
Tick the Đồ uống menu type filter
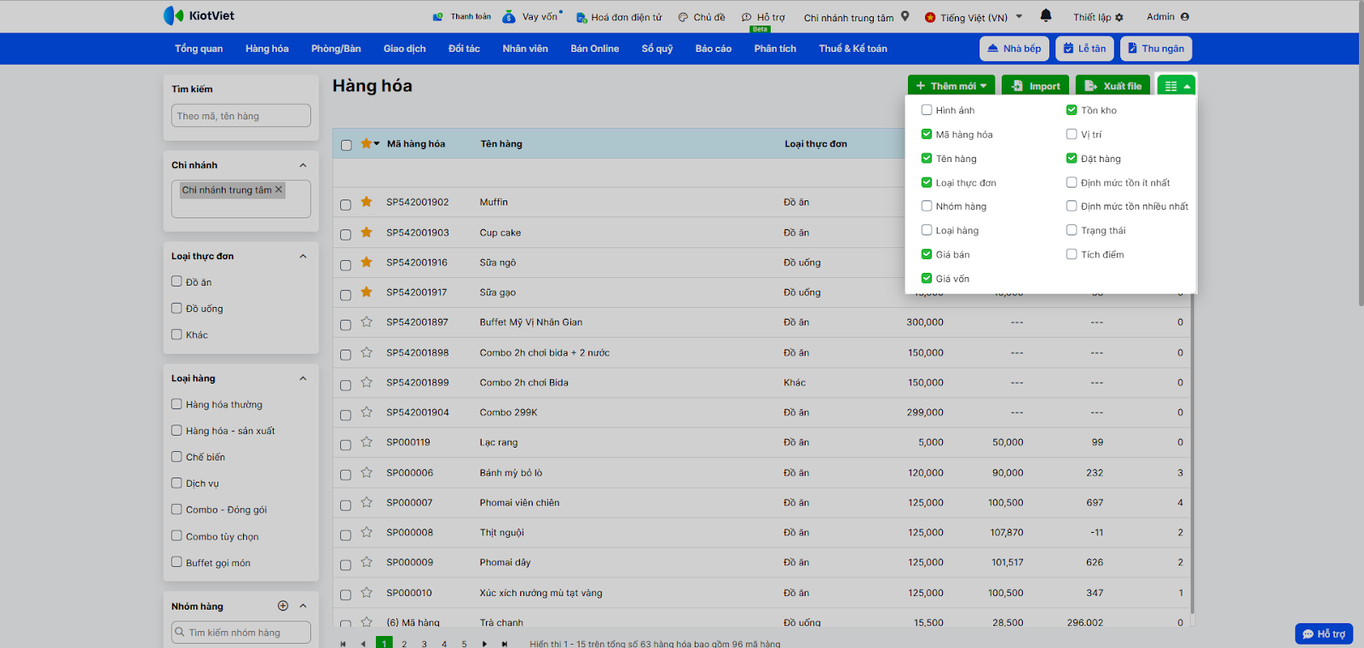click(x=176, y=309)
